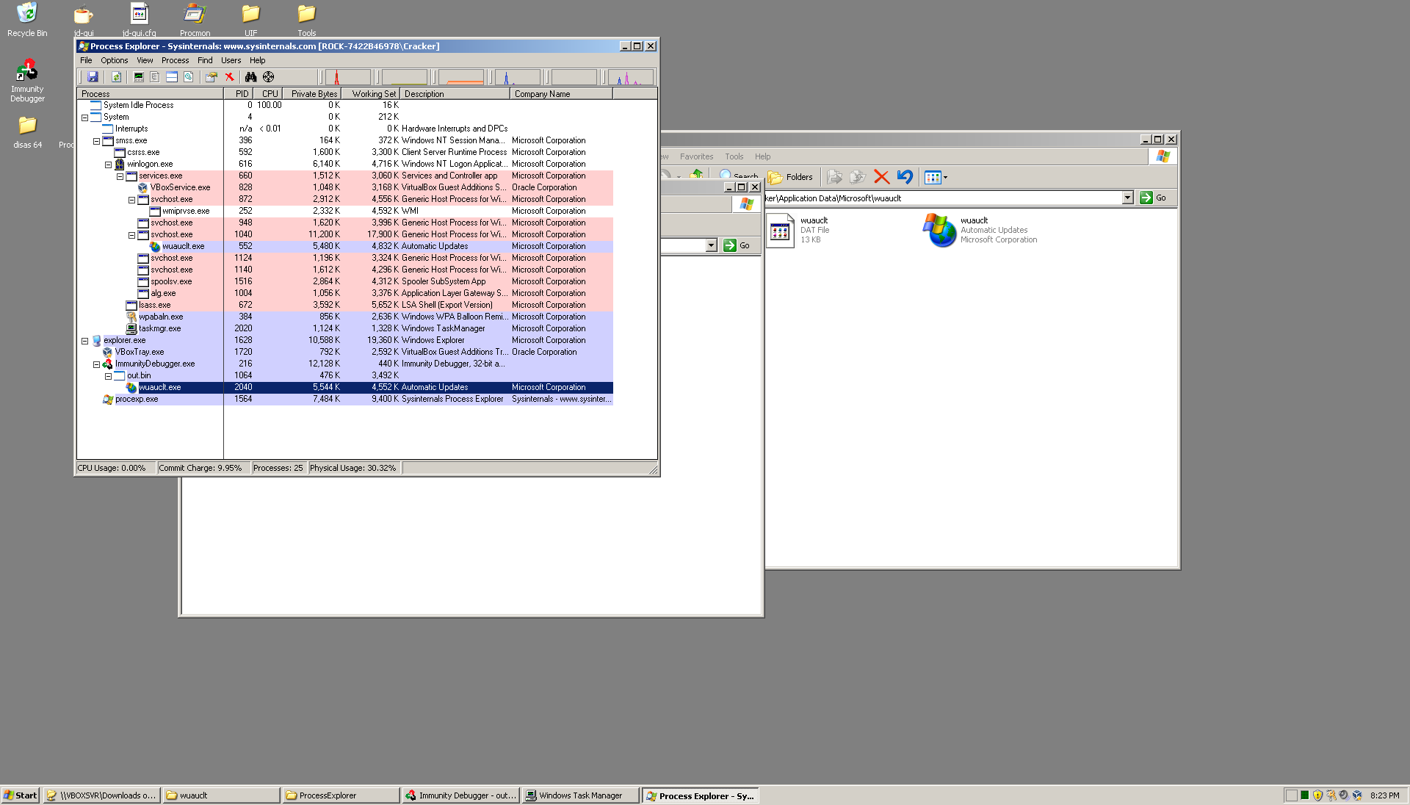Click the Refresh Now toolbar icon
The width and height of the screenshot is (1410, 805).
tap(116, 77)
